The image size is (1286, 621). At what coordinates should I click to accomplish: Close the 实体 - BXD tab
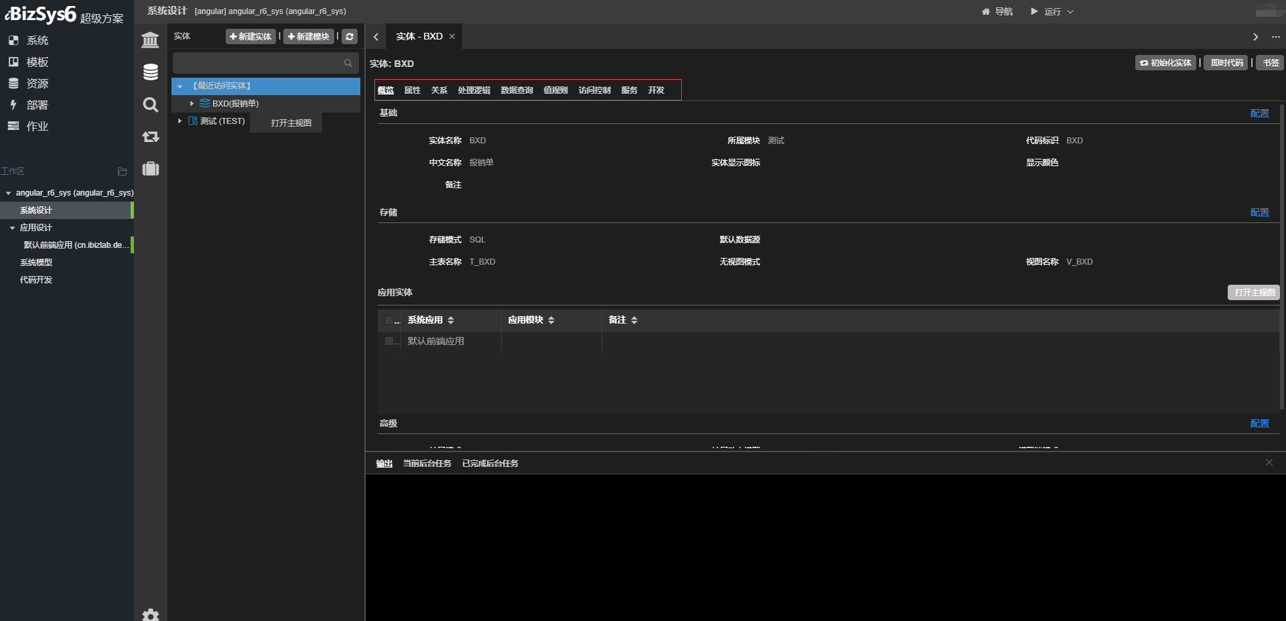[452, 36]
